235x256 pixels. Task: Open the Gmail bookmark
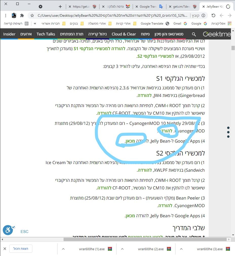tap(180, 24)
